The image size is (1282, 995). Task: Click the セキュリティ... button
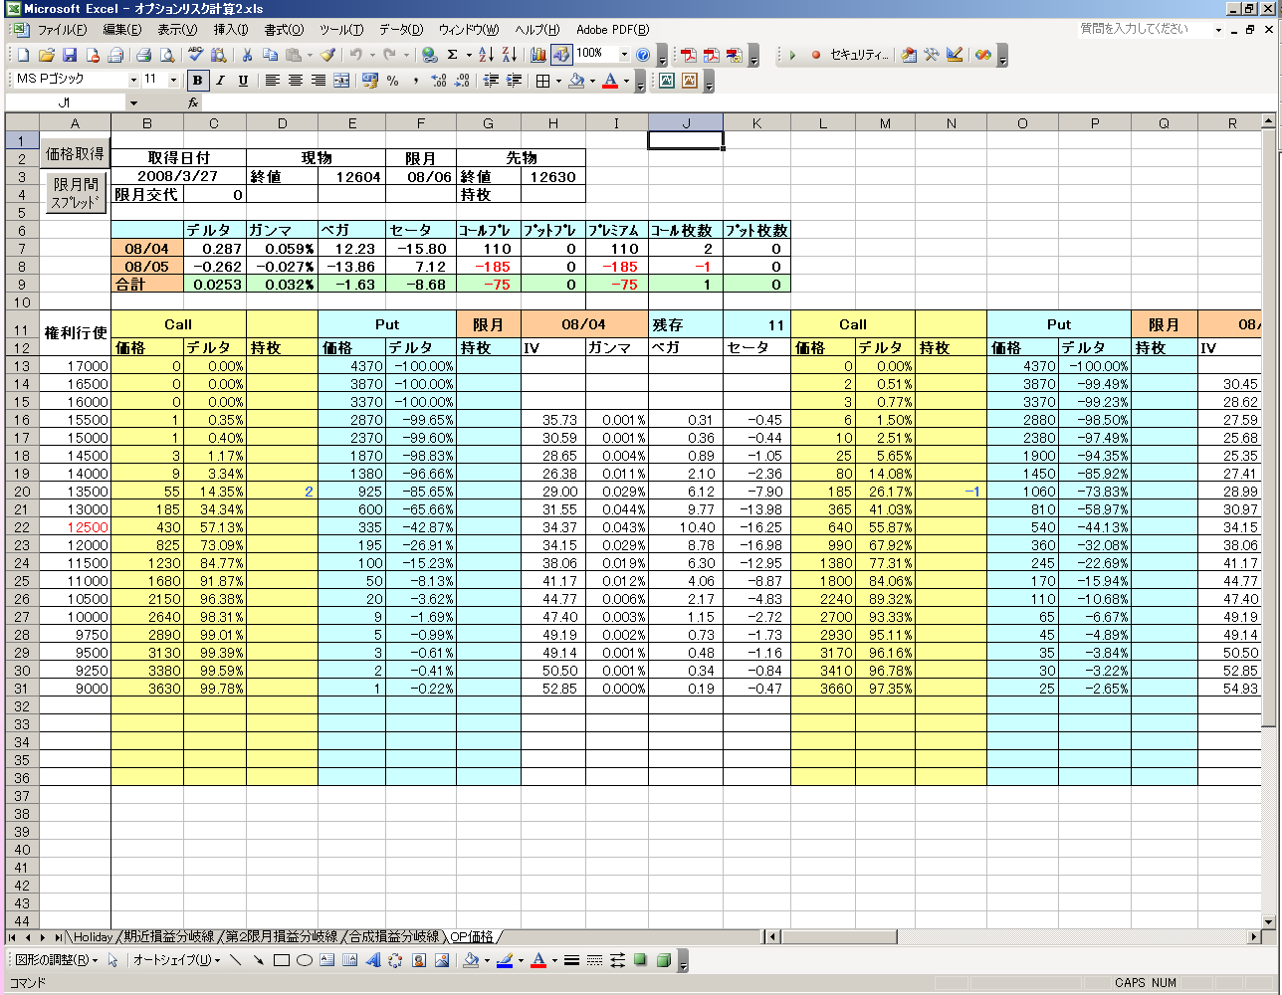(858, 55)
